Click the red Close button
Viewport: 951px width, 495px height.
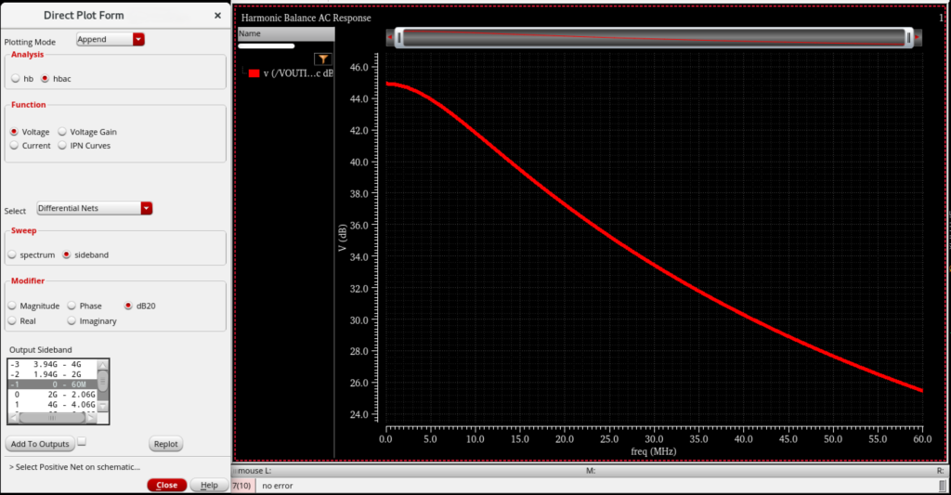167,486
